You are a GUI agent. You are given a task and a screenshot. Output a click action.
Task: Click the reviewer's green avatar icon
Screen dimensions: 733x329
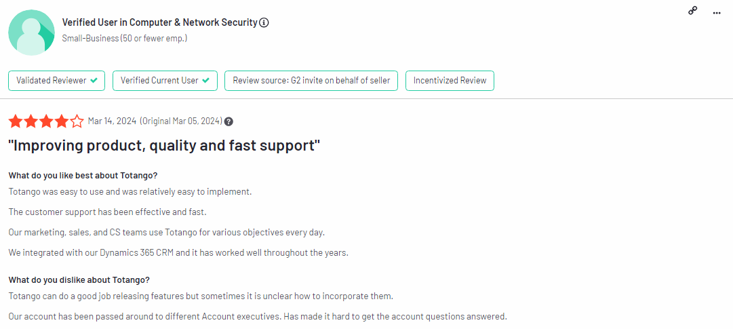tap(32, 33)
